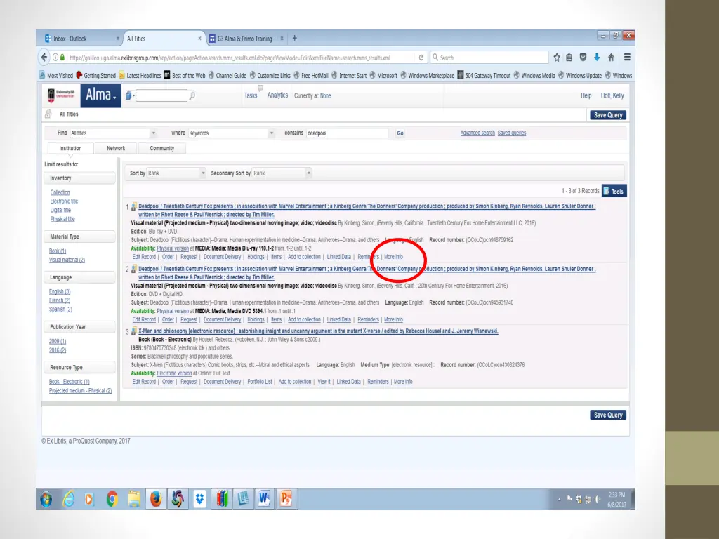Collapse the Publication Year facet header
This screenshot has width=719, height=539.
(x=79, y=327)
